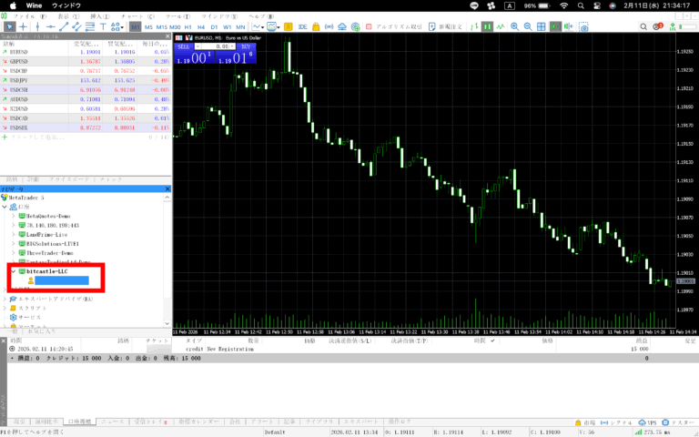Switch to the 口座履歴 tab
This screenshot has height=437, width=699.
[78, 422]
